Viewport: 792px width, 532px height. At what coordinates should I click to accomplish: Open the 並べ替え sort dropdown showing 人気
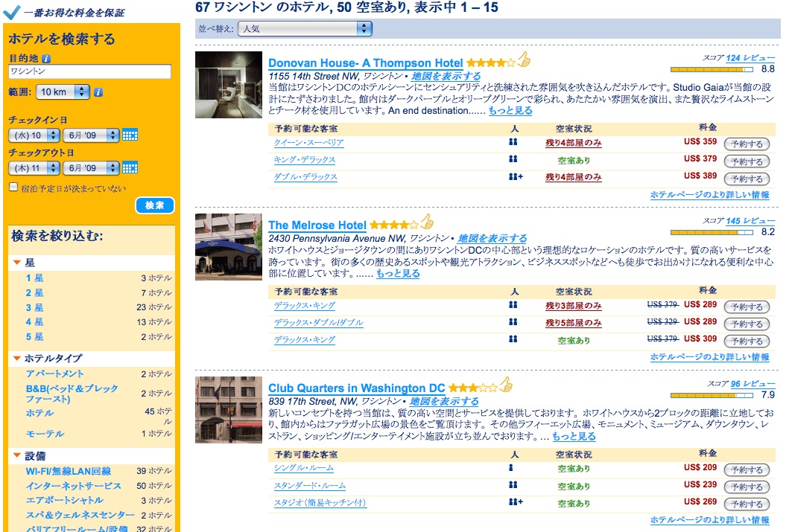[304, 29]
